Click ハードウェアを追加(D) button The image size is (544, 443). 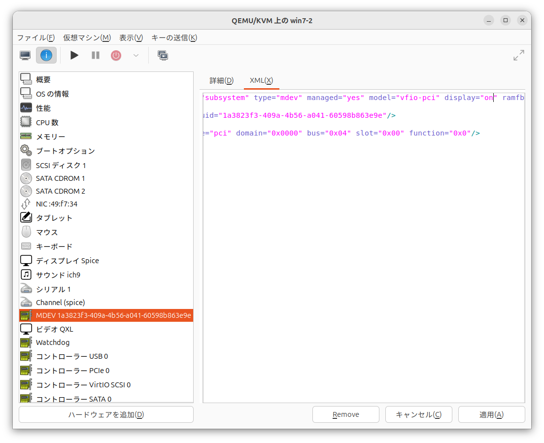click(106, 414)
